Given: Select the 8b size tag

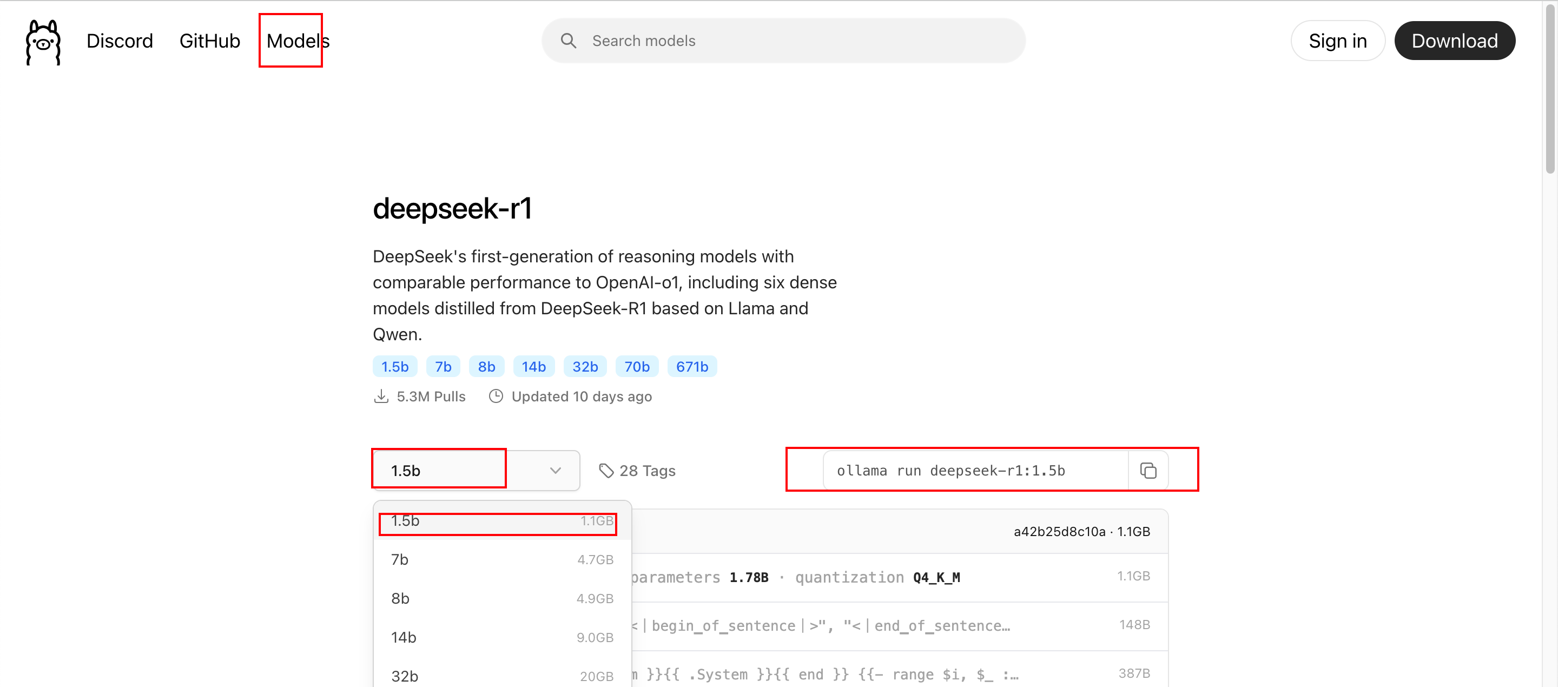Looking at the screenshot, I should 486,366.
